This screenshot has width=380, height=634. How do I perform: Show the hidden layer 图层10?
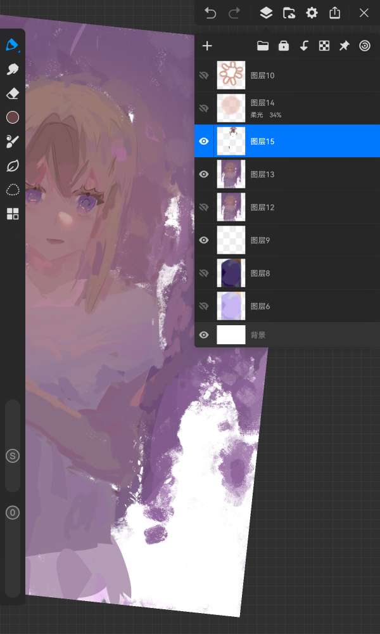pyautogui.click(x=204, y=75)
